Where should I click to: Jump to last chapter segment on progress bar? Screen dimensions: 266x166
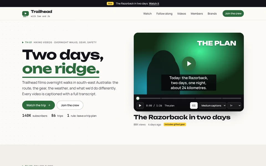click(x=232, y=98)
